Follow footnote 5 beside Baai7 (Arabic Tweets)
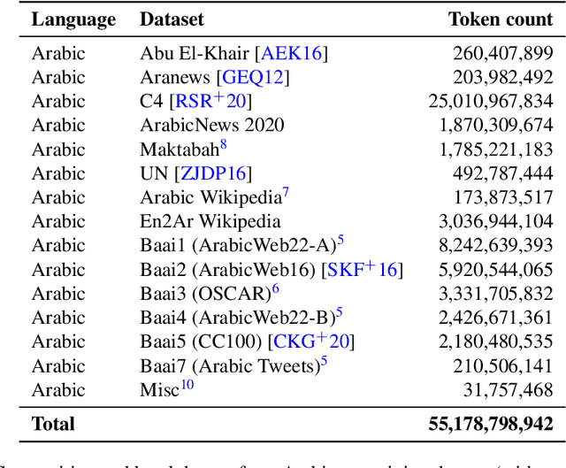Image resolution: width=566 pixels, height=468 pixels. coord(324,360)
